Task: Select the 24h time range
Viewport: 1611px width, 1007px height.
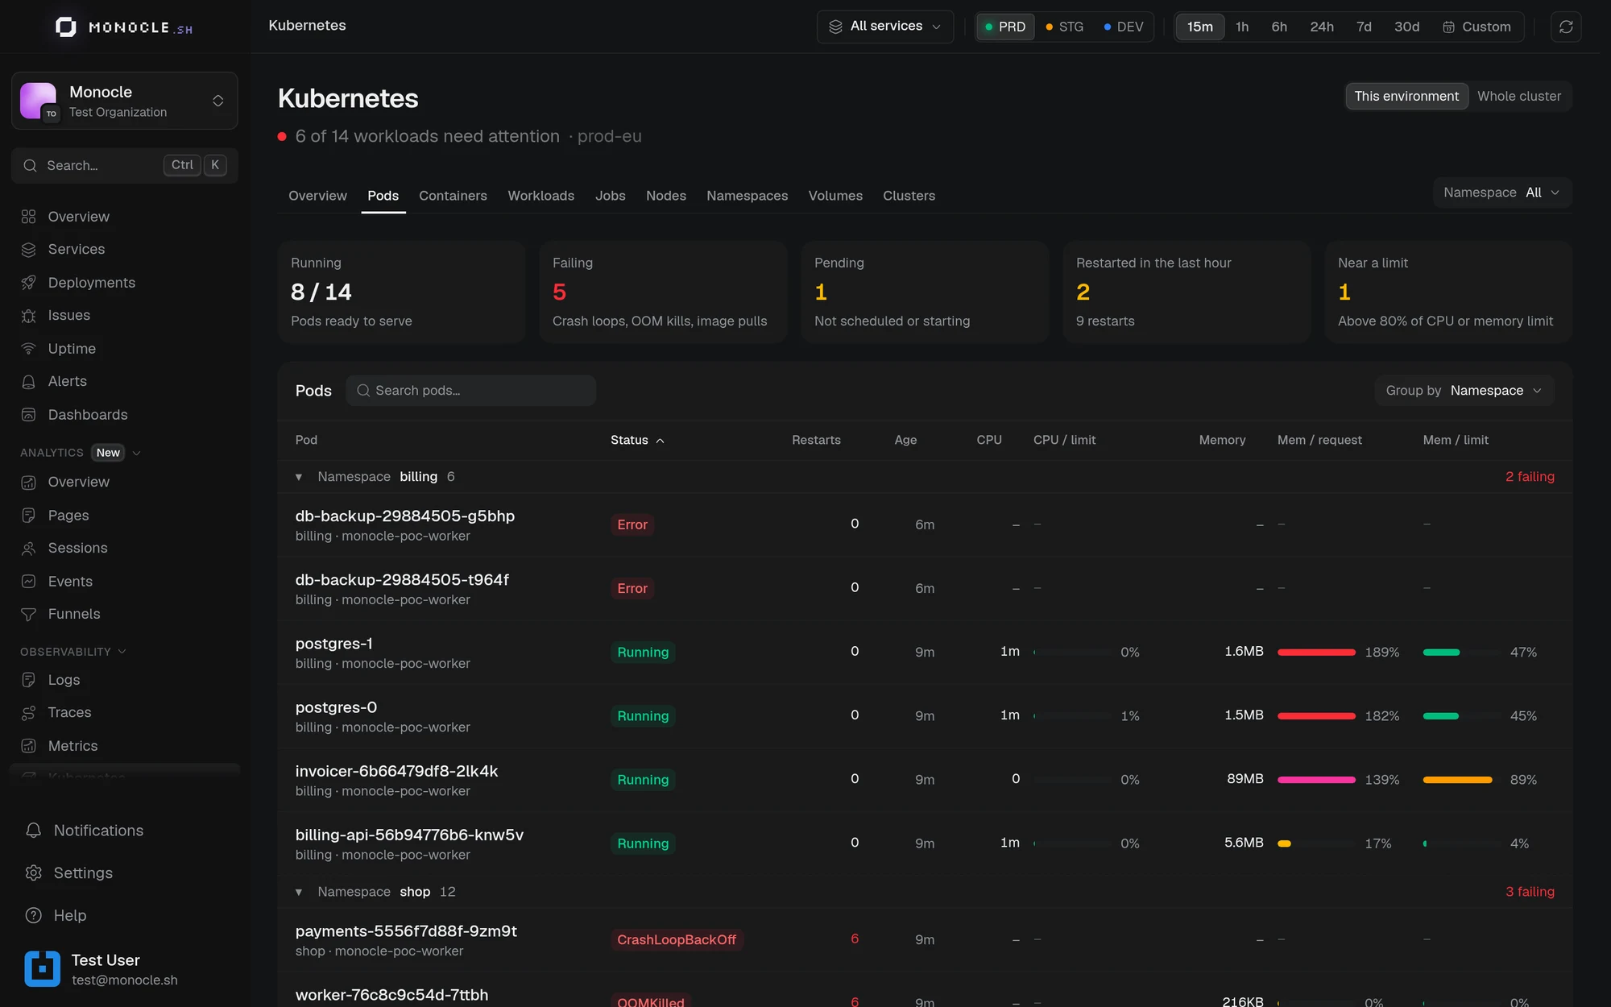Action: 1321,27
